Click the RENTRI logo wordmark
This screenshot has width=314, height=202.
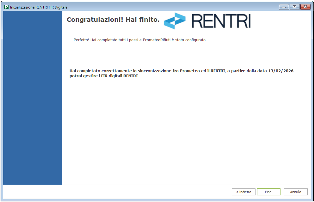[221, 21]
